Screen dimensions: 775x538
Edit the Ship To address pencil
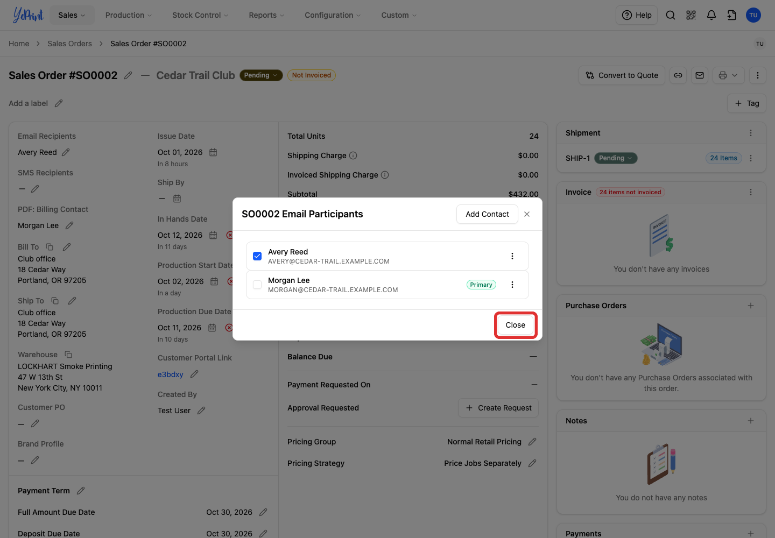tap(72, 301)
